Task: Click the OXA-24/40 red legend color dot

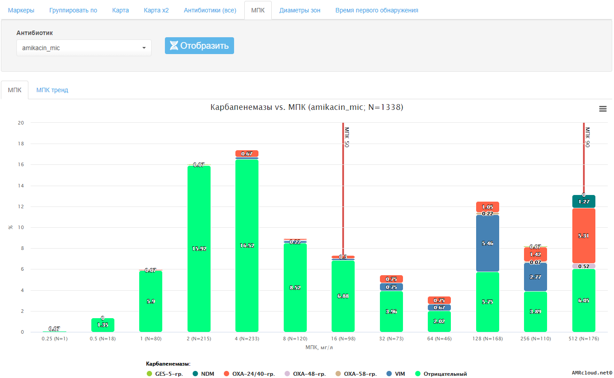Action: (226, 374)
